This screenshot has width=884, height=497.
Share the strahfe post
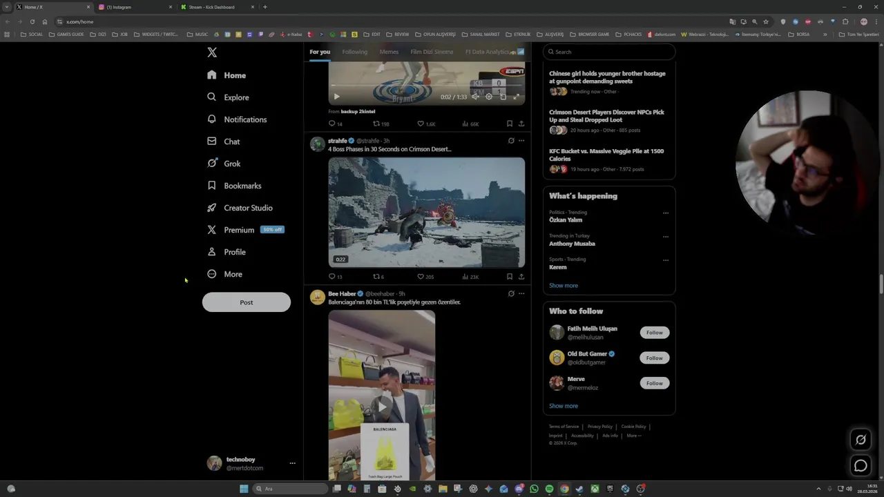(x=521, y=276)
